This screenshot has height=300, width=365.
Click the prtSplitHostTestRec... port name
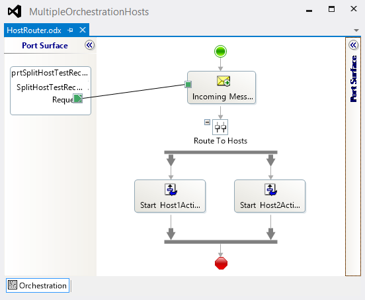50,73
